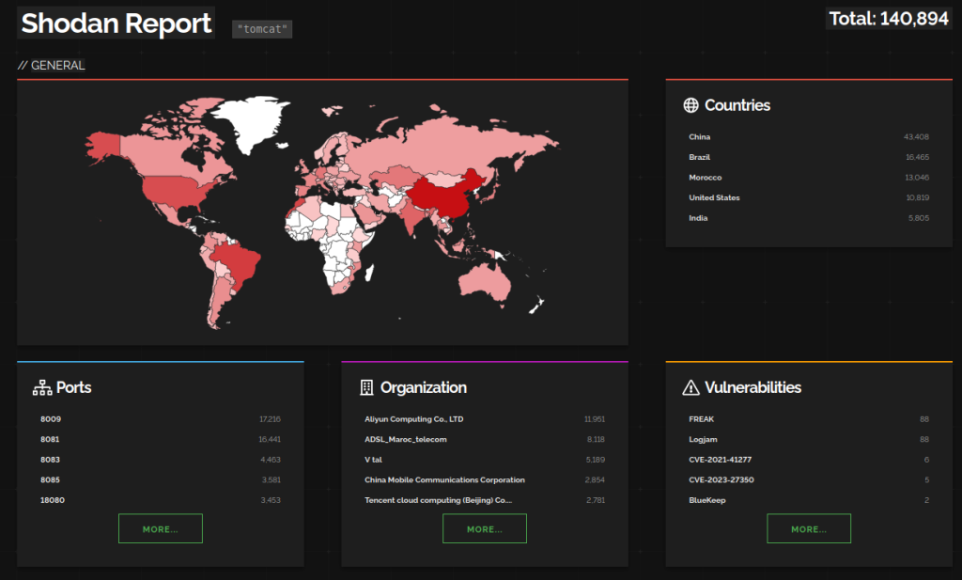This screenshot has width=962, height=580.
Task: Select FREAK in the Vulnerabilities list
Action: click(701, 419)
